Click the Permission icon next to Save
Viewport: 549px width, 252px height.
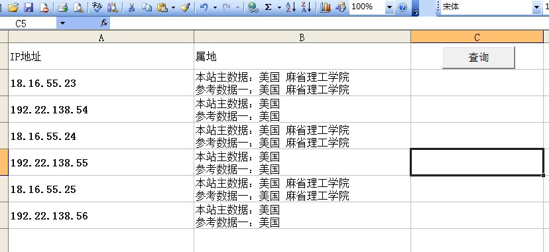click(x=44, y=7)
